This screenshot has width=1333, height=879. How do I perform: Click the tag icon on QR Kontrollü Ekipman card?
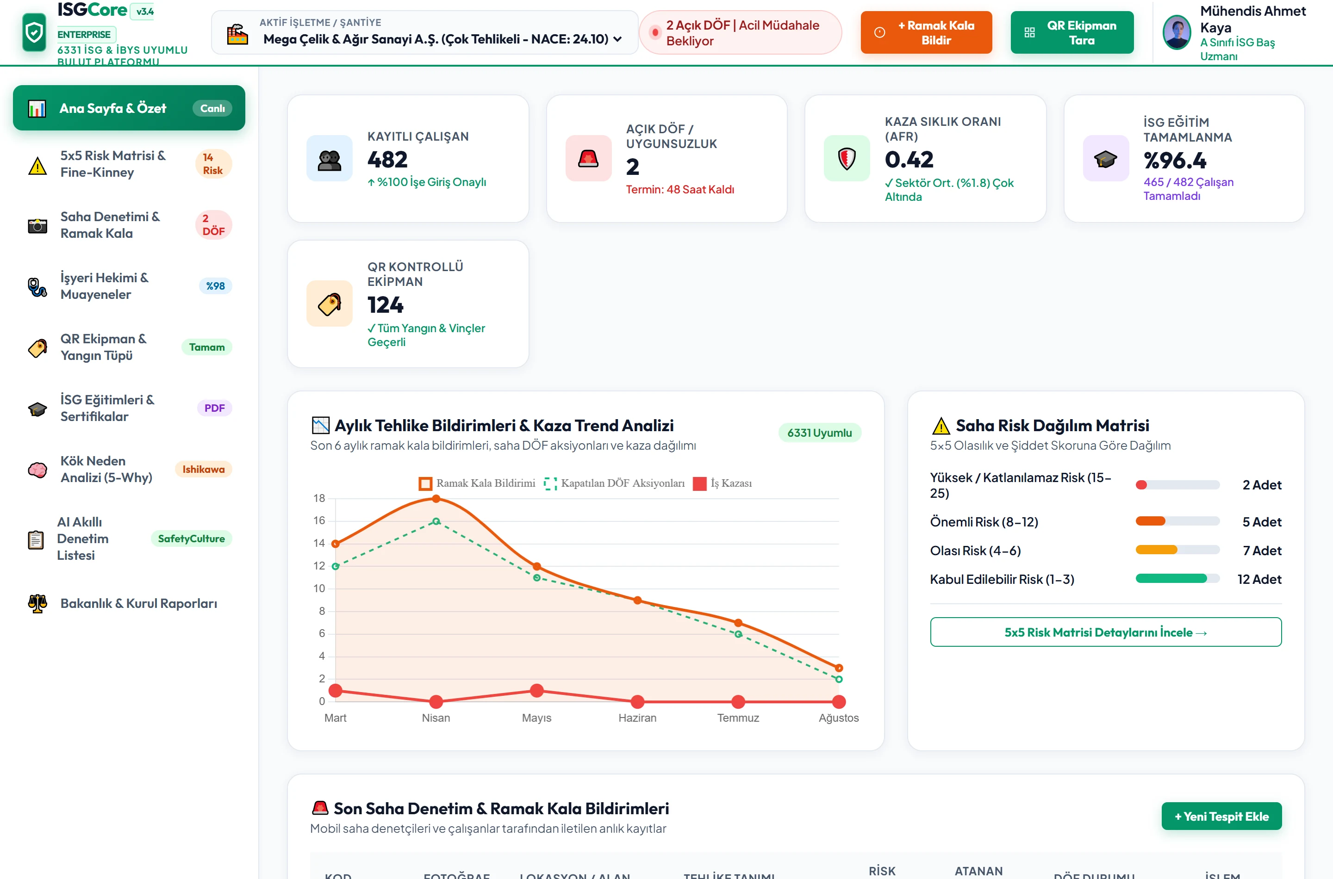pyautogui.click(x=330, y=304)
